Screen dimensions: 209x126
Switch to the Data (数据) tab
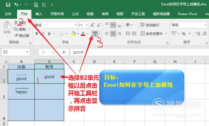click(x=90, y=14)
